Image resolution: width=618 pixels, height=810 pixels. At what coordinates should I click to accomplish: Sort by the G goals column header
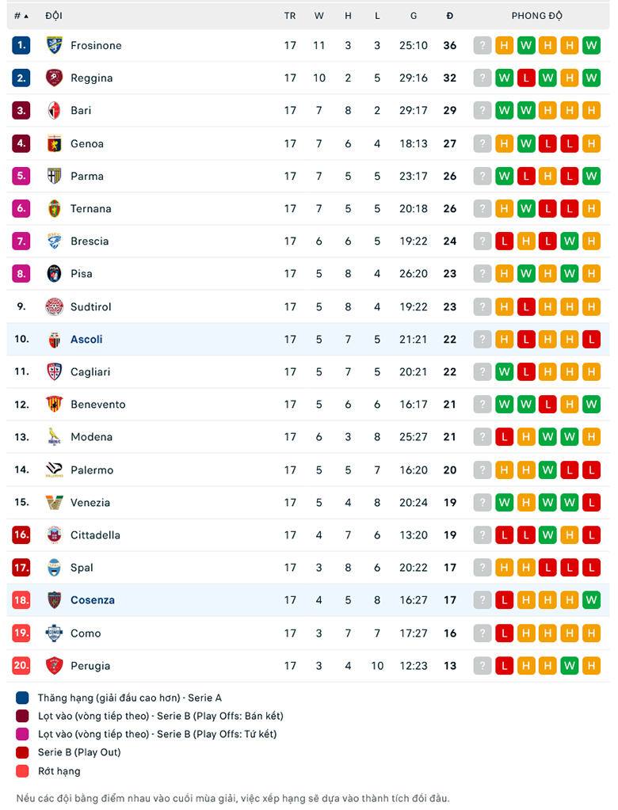414,16
